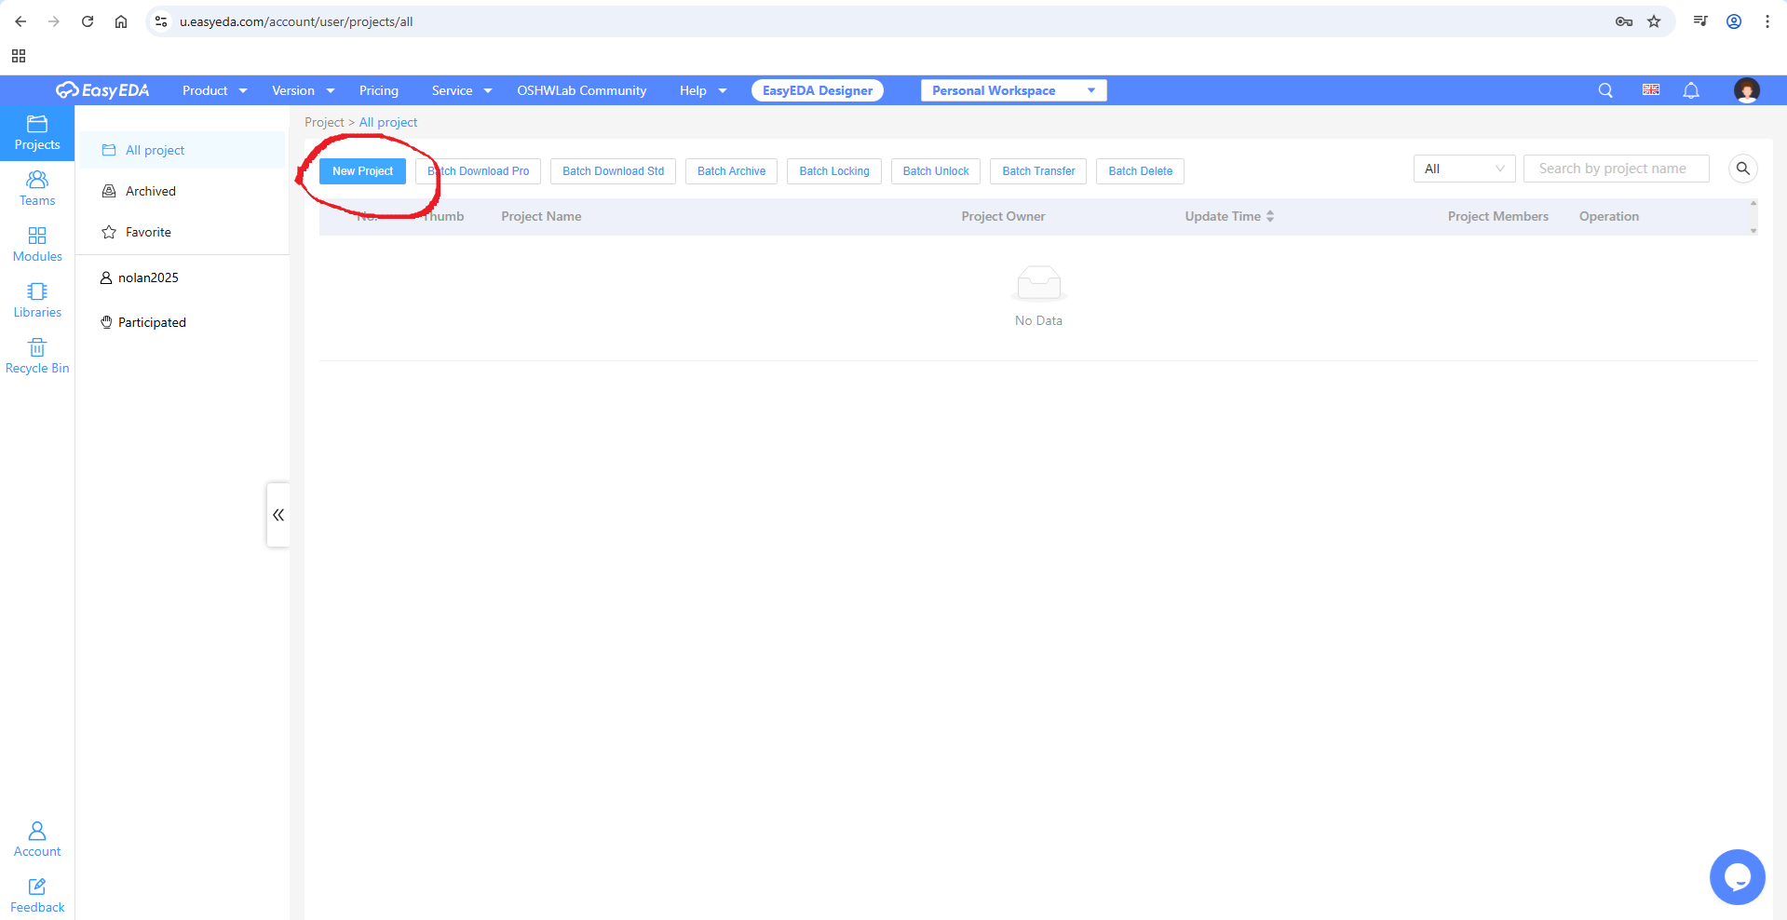Click the user avatar in header

click(x=1746, y=90)
